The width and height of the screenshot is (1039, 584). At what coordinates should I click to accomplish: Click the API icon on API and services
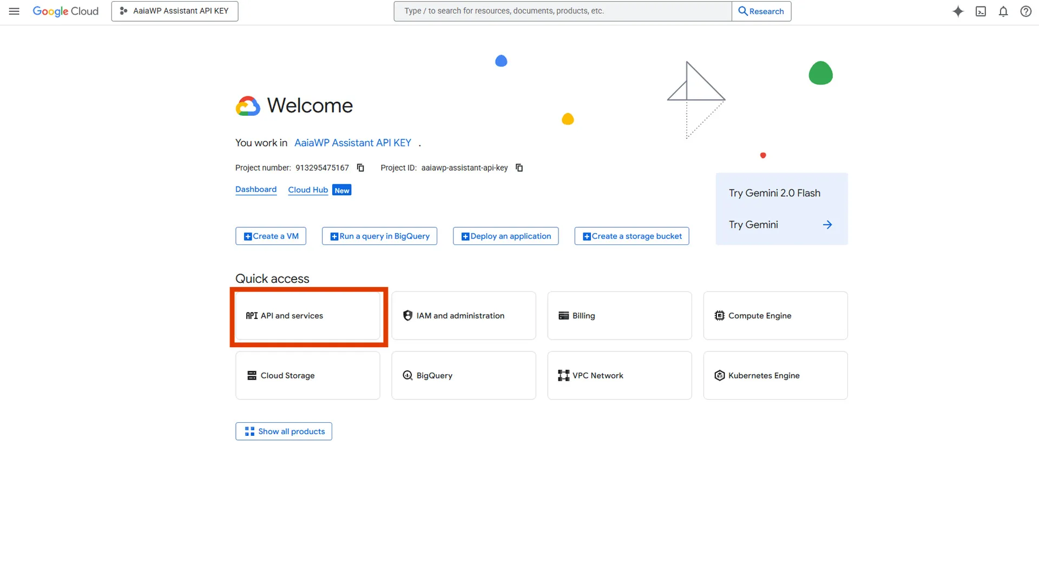click(x=252, y=316)
